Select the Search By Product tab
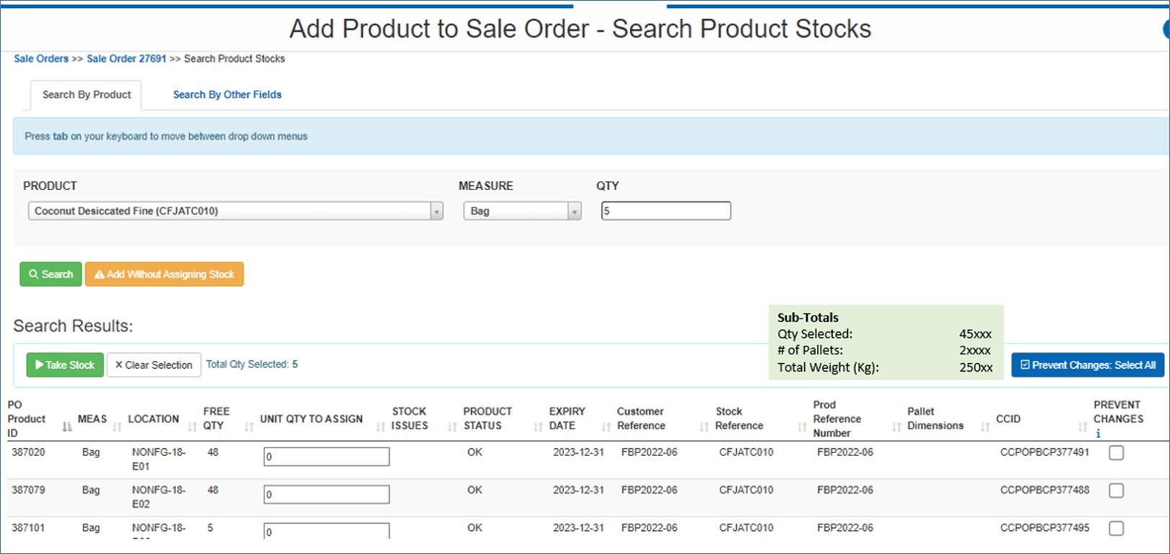Image resolution: width=1170 pixels, height=554 pixels. click(x=86, y=94)
